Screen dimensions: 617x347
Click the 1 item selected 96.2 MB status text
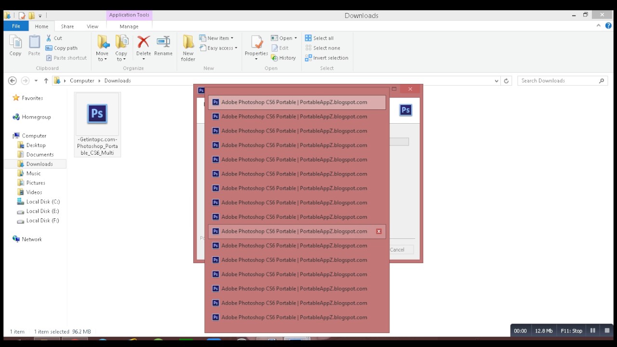click(x=62, y=332)
